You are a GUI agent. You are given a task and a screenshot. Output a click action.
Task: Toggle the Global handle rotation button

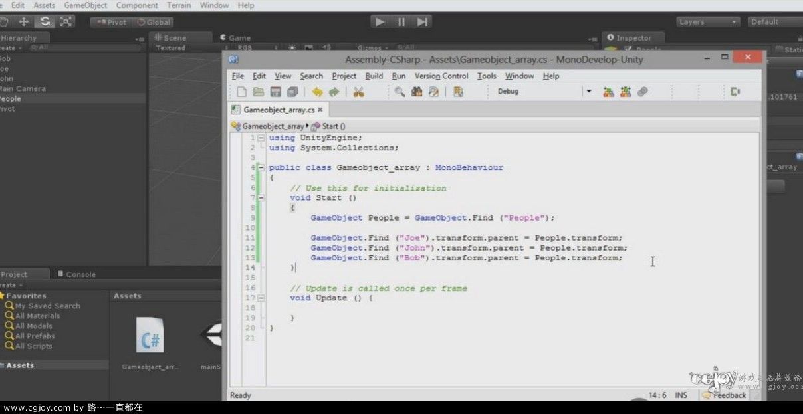[x=154, y=22]
